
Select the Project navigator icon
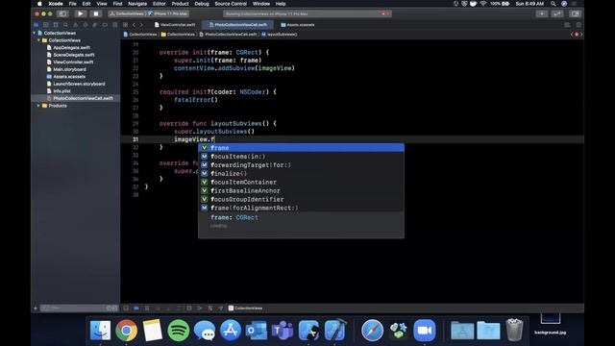click(37, 25)
